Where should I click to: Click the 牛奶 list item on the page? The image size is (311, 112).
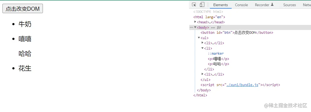coord(25,24)
